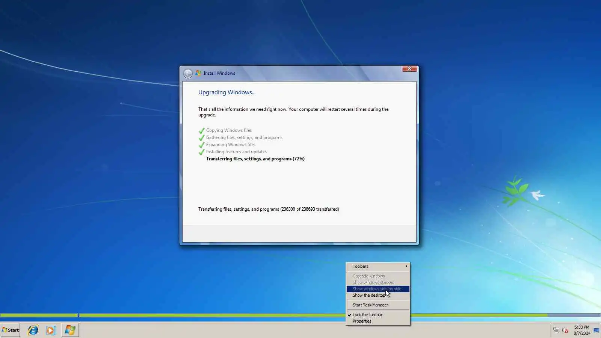601x338 pixels.
Task: Click Installing features and updates text
Action: (x=236, y=152)
